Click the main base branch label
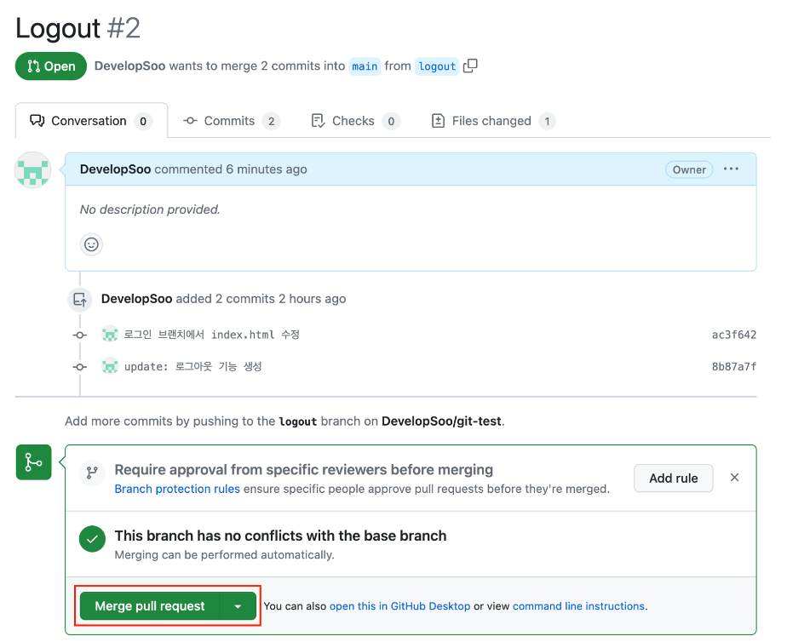The image size is (787, 642). click(x=365, y=66)
